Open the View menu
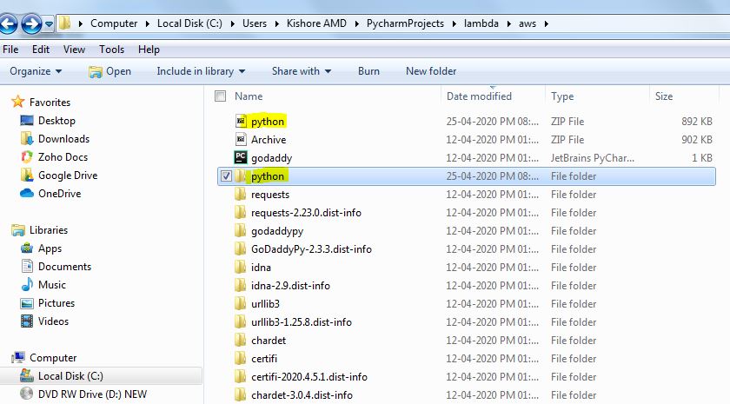The height and width of the screenshot is (404, 730). (x=74, y=50)
